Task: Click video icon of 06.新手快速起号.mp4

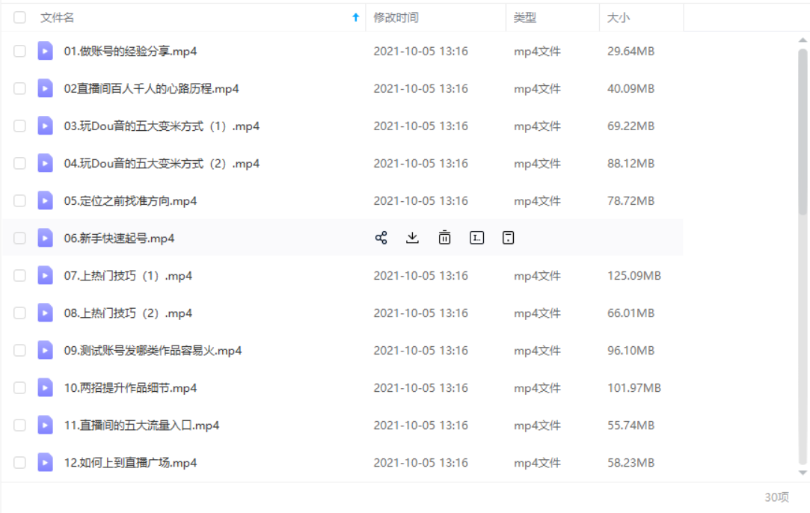Action: pos(46,238)
